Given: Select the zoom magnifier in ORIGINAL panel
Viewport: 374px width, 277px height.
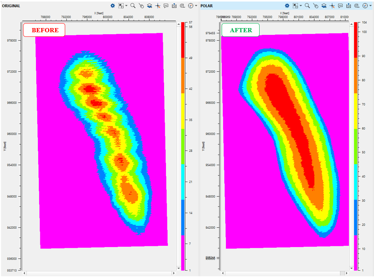Looking at the screenshot, I should [133, 6].
